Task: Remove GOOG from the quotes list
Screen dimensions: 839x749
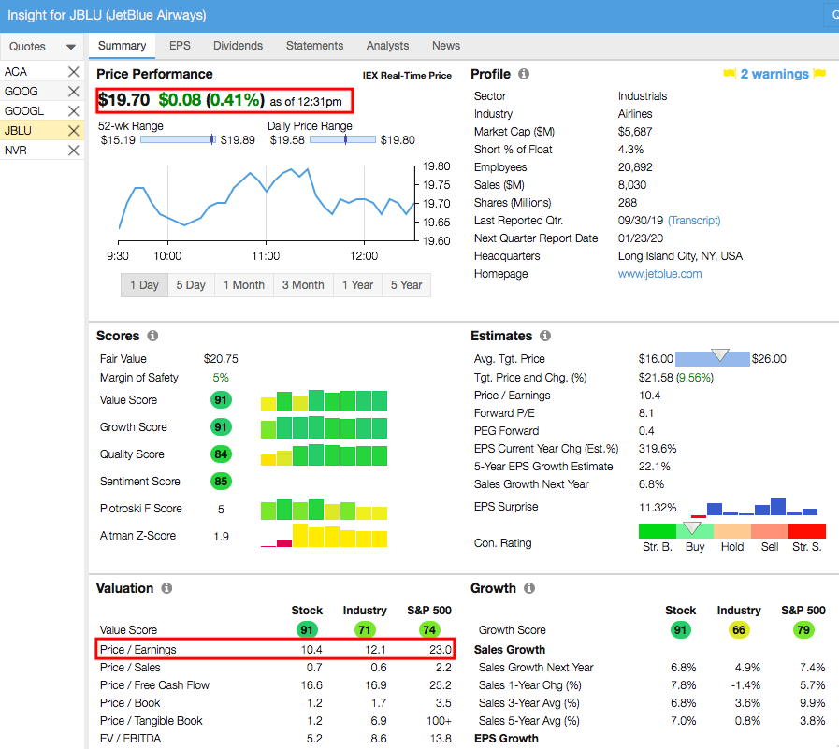Action: [73, 92]
